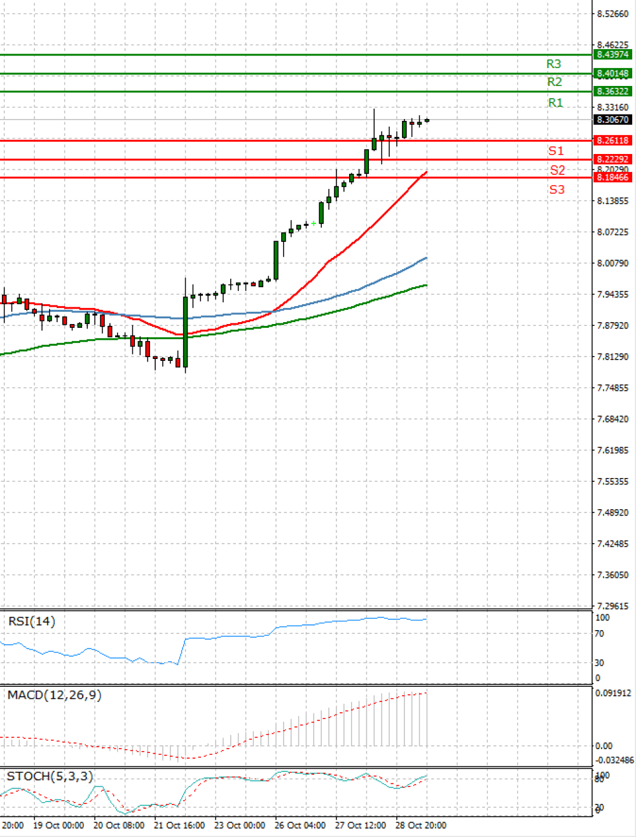Click the 20 Oct 08:00 time label

pyautogui.click(x=119, y=825)
